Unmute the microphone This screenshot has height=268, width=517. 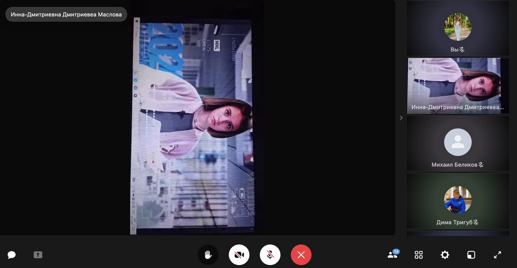click(270, 255)
